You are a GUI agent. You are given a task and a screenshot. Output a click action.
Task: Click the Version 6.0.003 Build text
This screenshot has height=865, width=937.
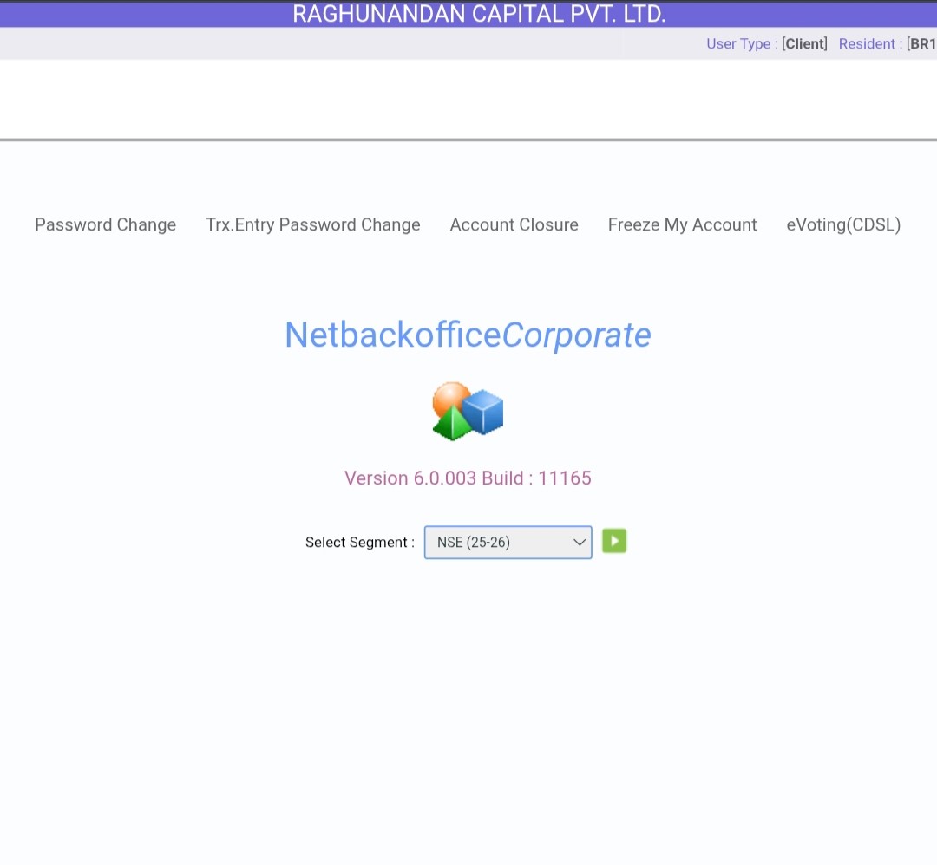(x=468, y=478)
